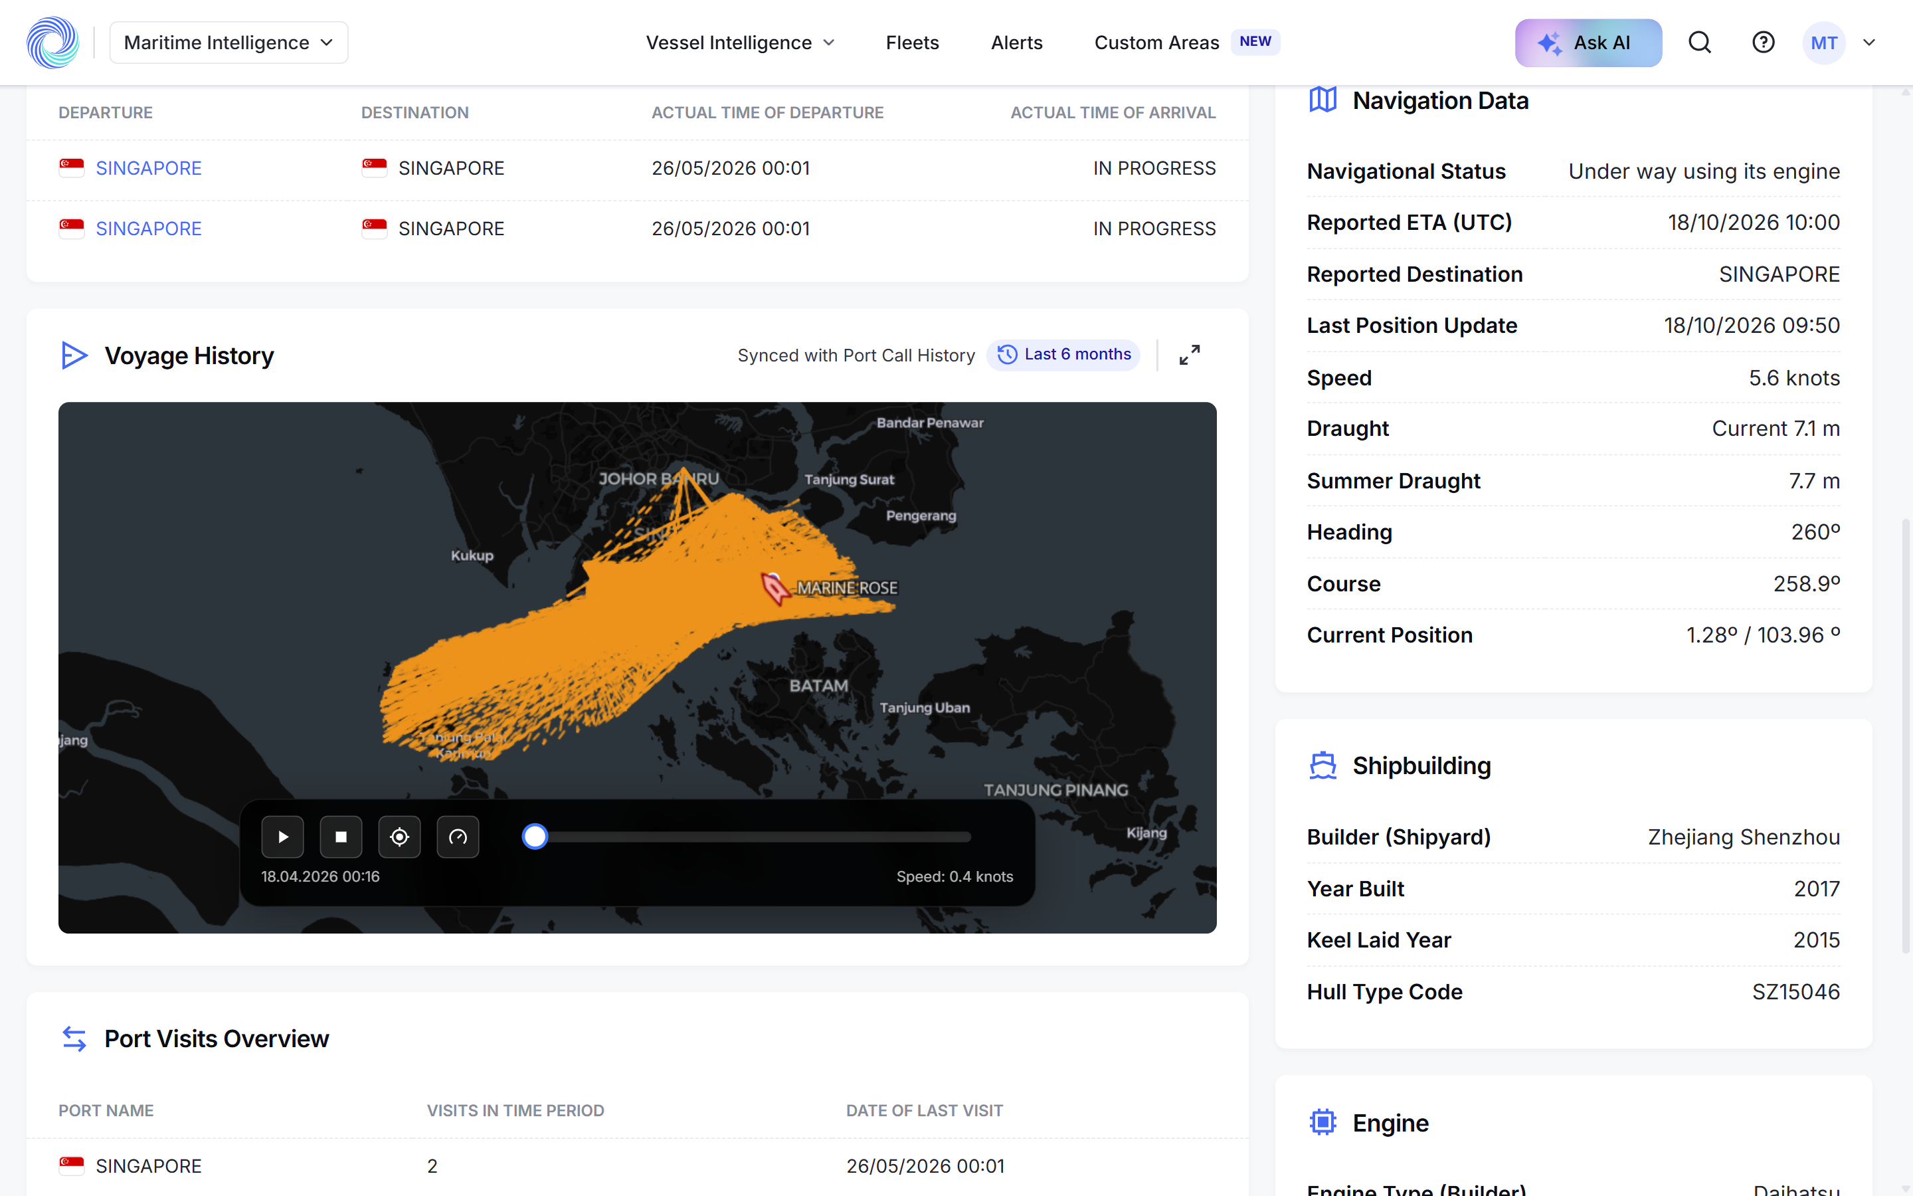Image resolution: width=1913 pixels, height=1196 pixels.
Task: Open the help question mark icon
Action: pyautogui.click(x=1763, y=43)
